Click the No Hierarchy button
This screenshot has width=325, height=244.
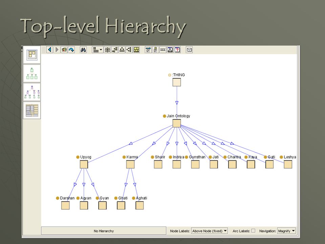coord(104,231)
